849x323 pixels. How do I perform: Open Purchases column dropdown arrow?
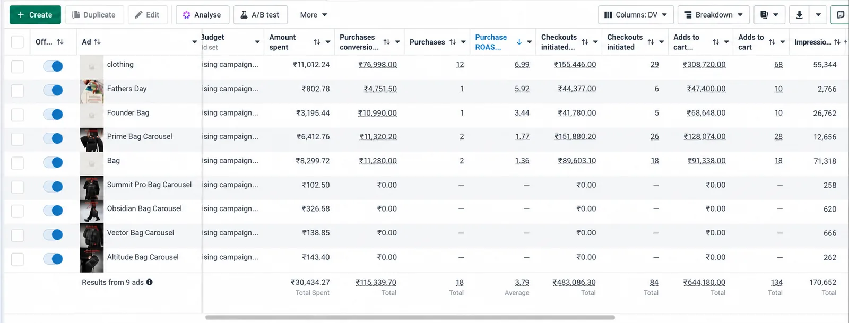click(x=463, y=42)
